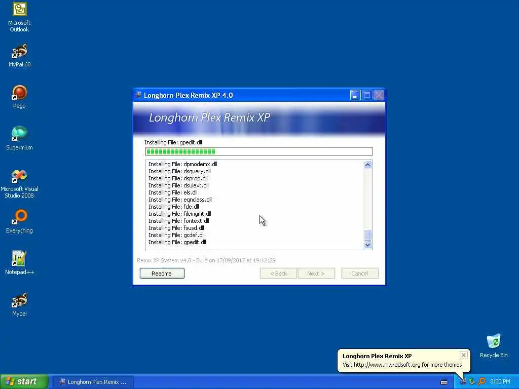Select the Everything search shortcut
The height and width of the screenshot is (389, 519).
coord(19,221)
